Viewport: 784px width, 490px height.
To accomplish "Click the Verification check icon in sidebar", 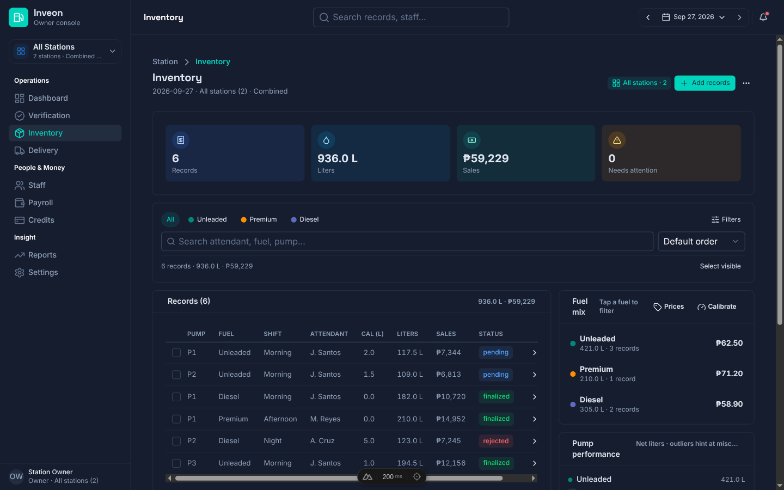I will coord(20,115).
